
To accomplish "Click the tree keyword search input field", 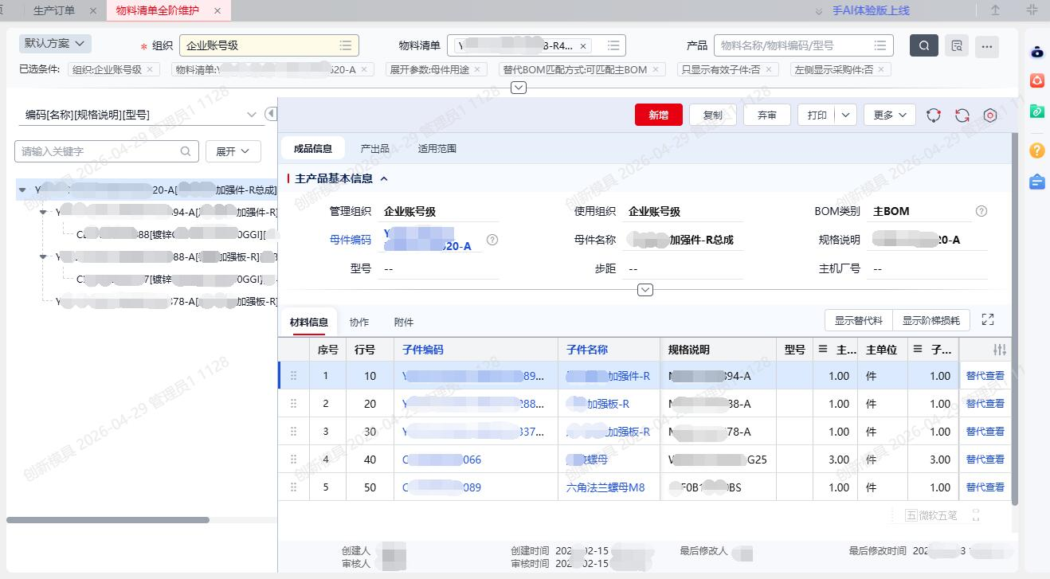I will [x=99, y=151].
